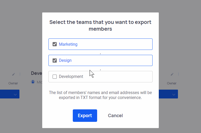
Task: Click the Owner label on the right card
Action: [171, 83]
